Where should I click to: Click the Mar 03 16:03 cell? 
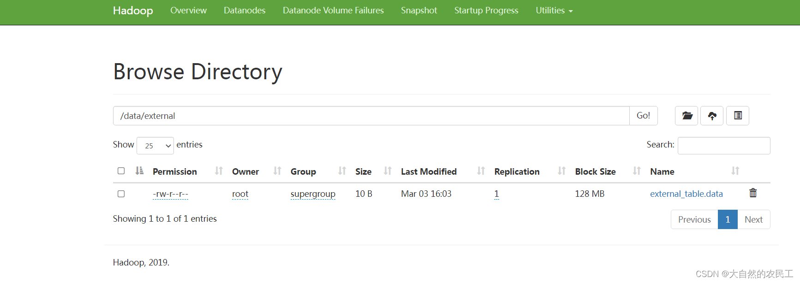[x=426, y=194]
